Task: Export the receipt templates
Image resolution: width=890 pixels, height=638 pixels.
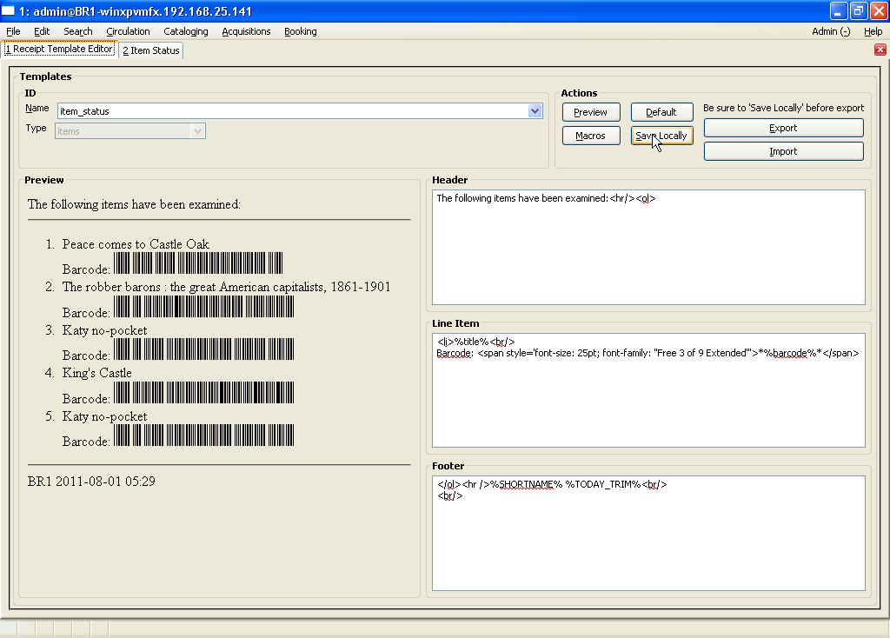Action: (783, 128)
